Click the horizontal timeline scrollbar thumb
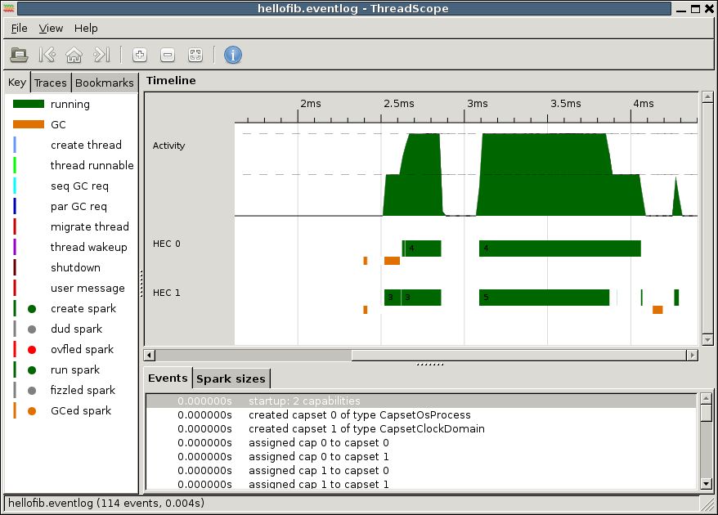Screen dimensions: 718x515 click(x=518, y=355)
